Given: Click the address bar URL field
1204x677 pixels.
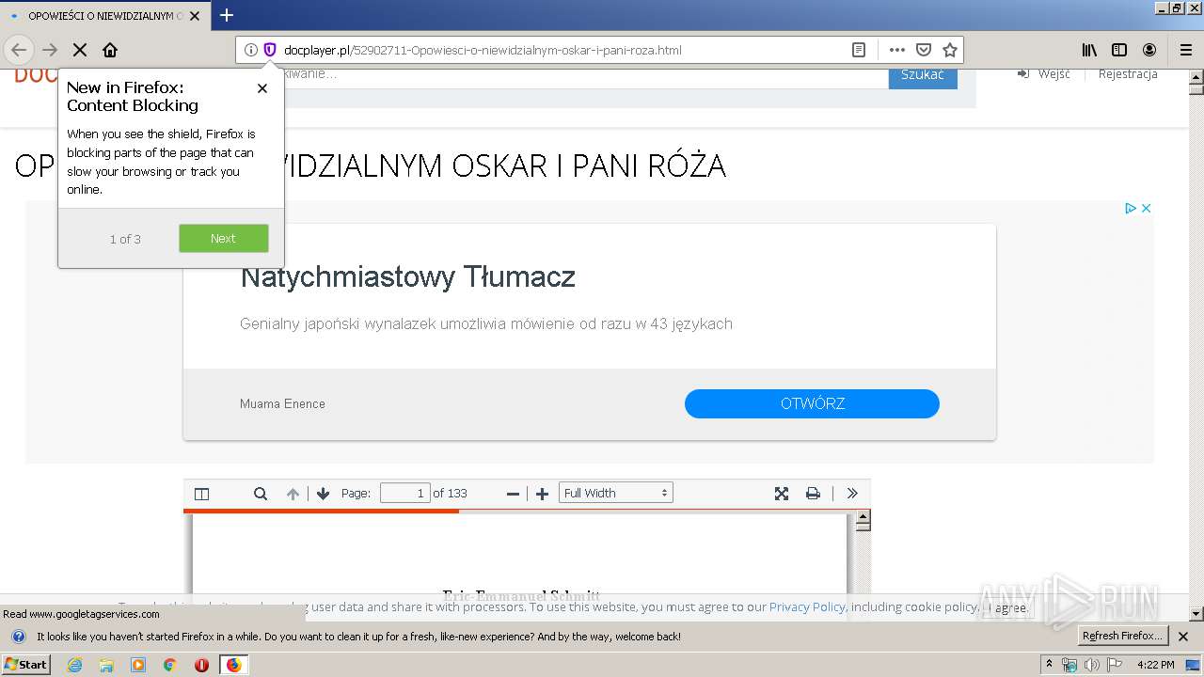Looking at the screenshot, I should tap(564, 50).
